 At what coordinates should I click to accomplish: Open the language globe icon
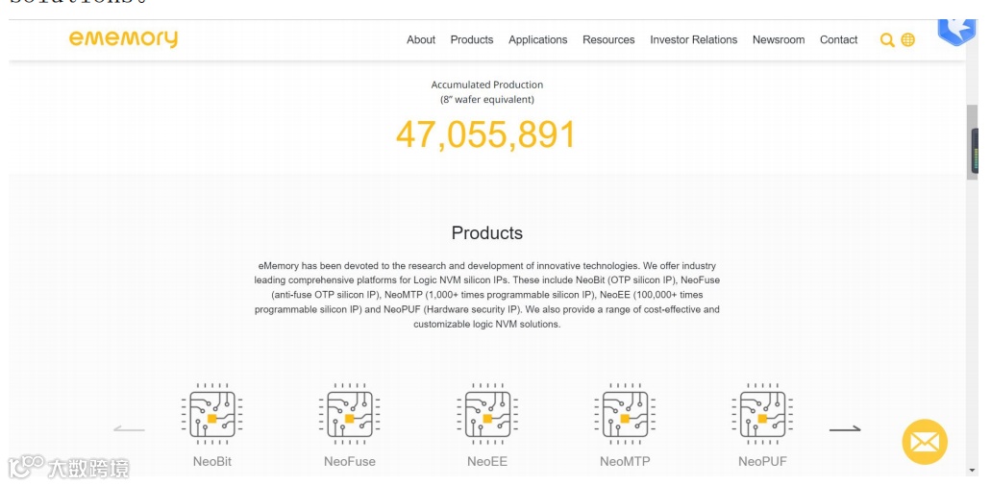click(x=908, y=39)
